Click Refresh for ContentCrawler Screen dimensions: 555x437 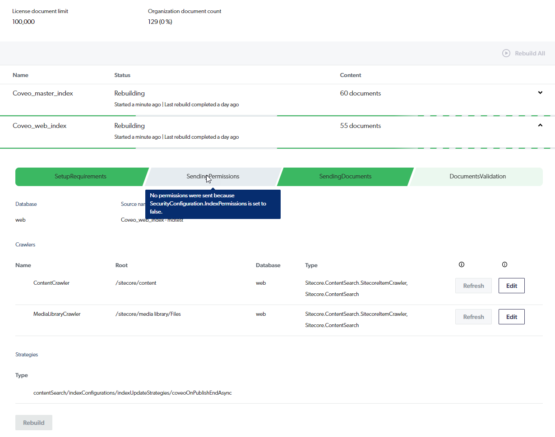473,286
